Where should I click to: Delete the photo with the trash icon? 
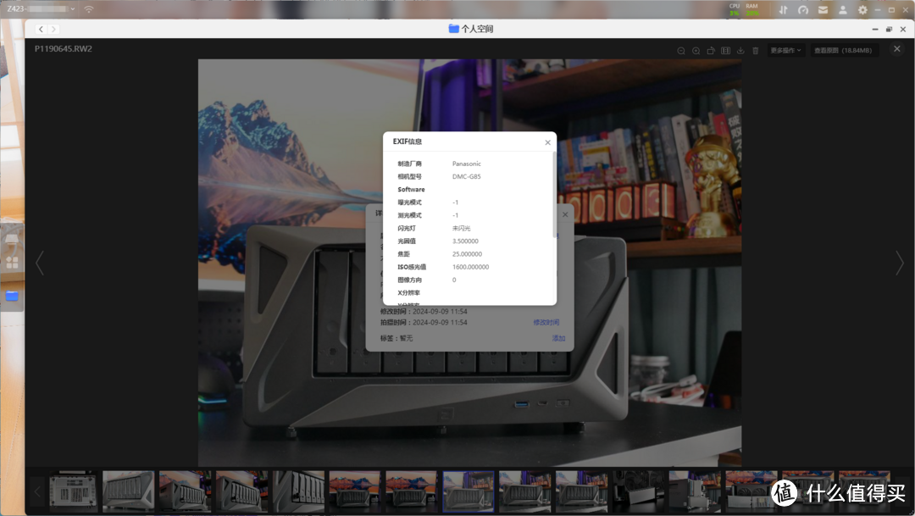tap(756, 51)
